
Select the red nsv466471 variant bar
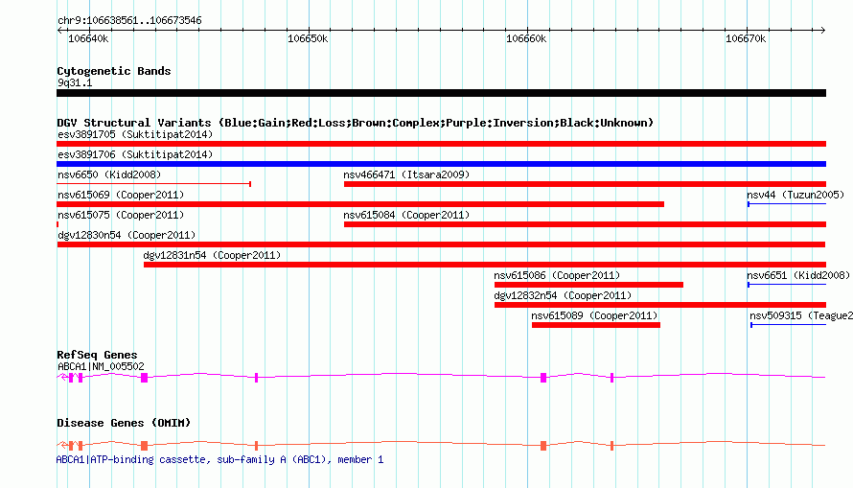coord(585,184)
